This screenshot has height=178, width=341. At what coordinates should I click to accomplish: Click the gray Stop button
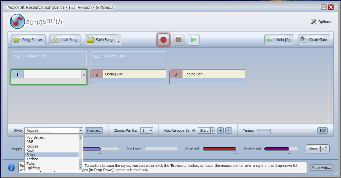click(179, 40)
